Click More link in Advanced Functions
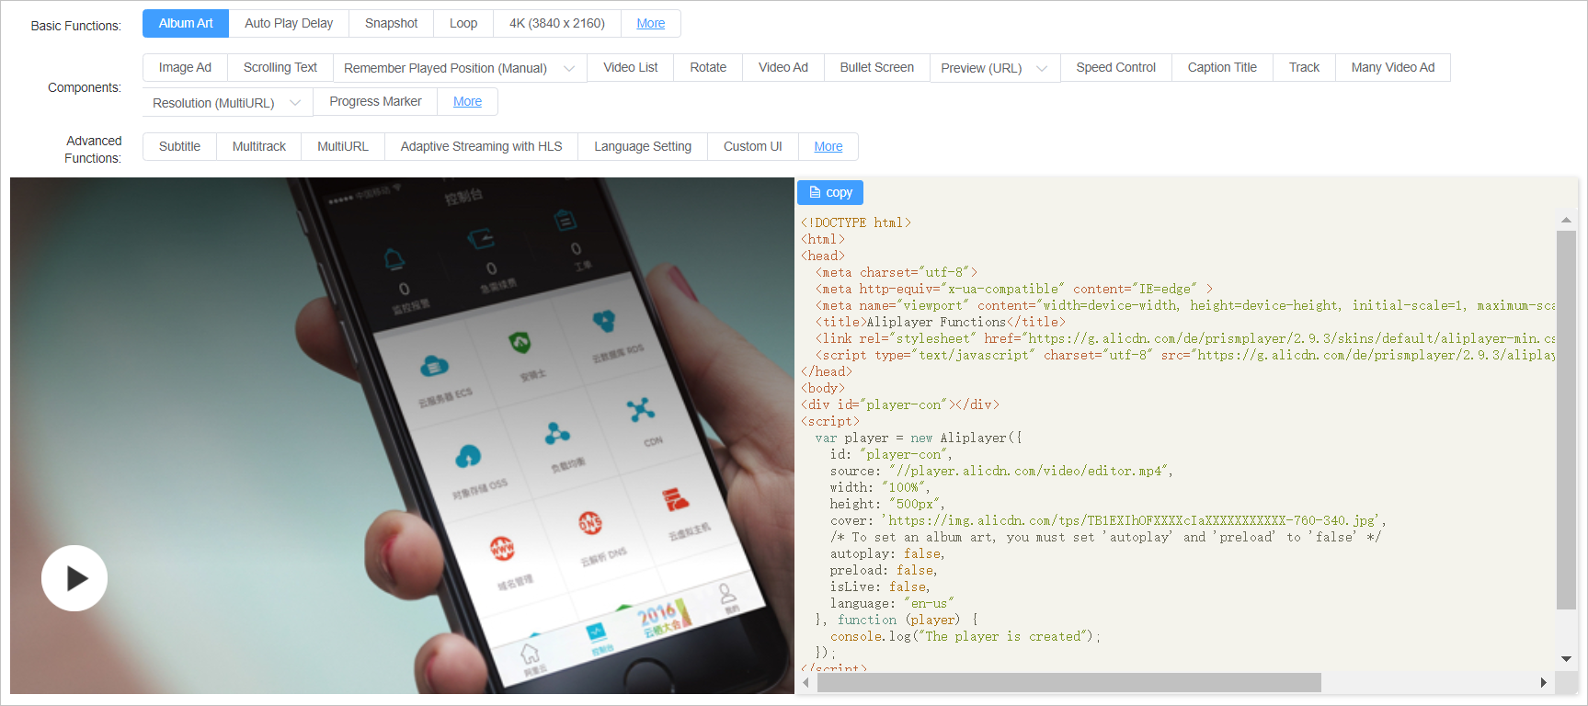Image resolution: width=1588 pixels, height=706 pixels. tap(828, 147)
